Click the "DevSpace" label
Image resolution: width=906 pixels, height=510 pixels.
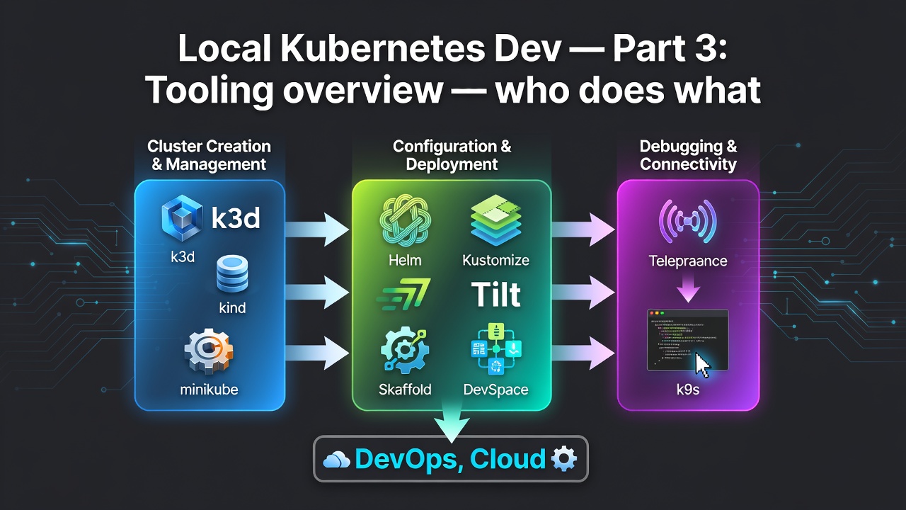click(x=495, y=390)
